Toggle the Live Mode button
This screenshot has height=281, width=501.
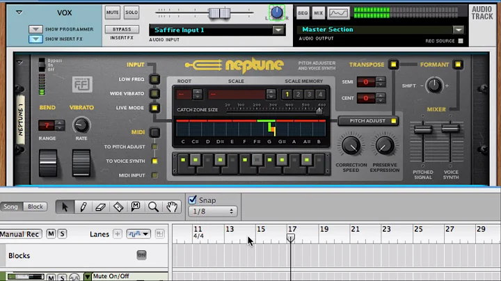(x=154, y=108)
